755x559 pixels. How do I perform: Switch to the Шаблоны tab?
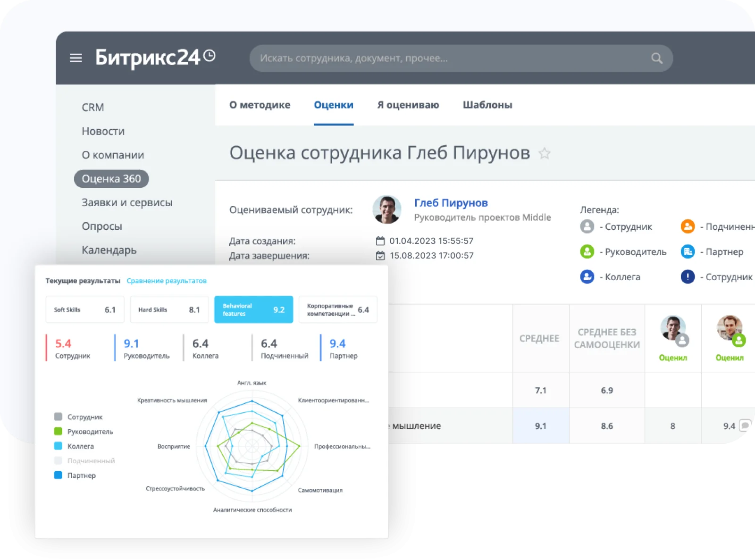click(x=488, y=105)
